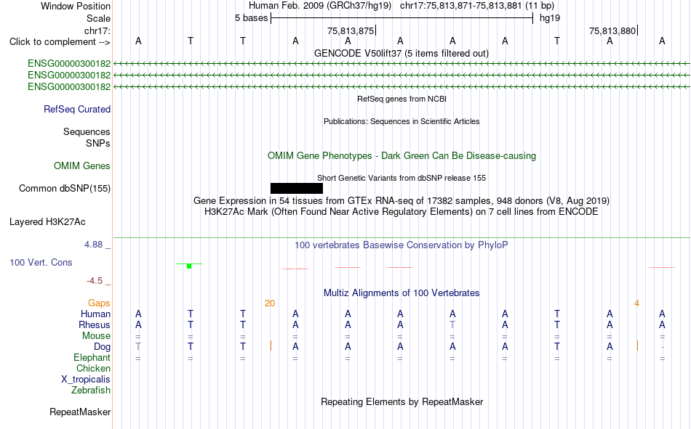Image resolution: width=691 pixels, height=429 pixels.
Task: Click the orange insert bar after Dog's third T
Action: tap(271, 346)
